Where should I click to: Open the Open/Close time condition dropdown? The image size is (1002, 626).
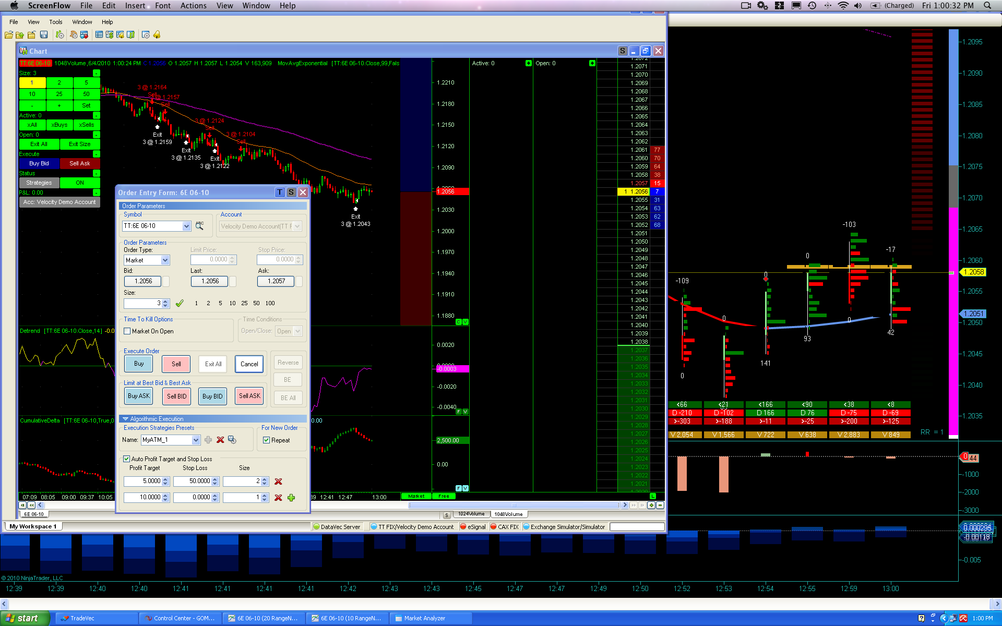click(x=297, y=331)
